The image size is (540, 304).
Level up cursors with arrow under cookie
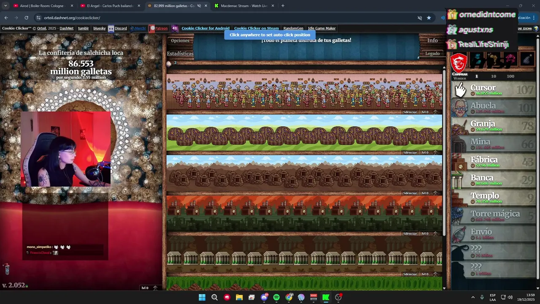(155, 288)
